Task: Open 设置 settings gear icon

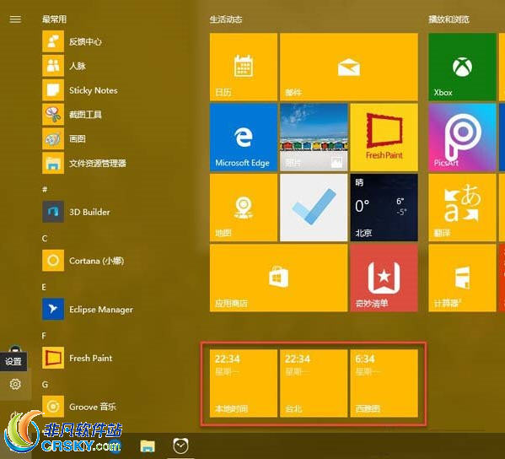Action: (15, 384)
